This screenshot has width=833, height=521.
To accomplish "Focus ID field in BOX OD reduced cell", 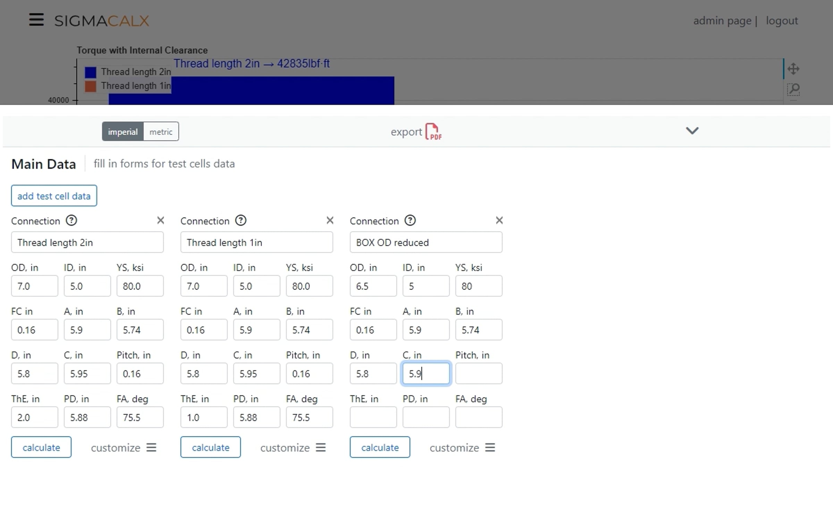I will point(426,286).
